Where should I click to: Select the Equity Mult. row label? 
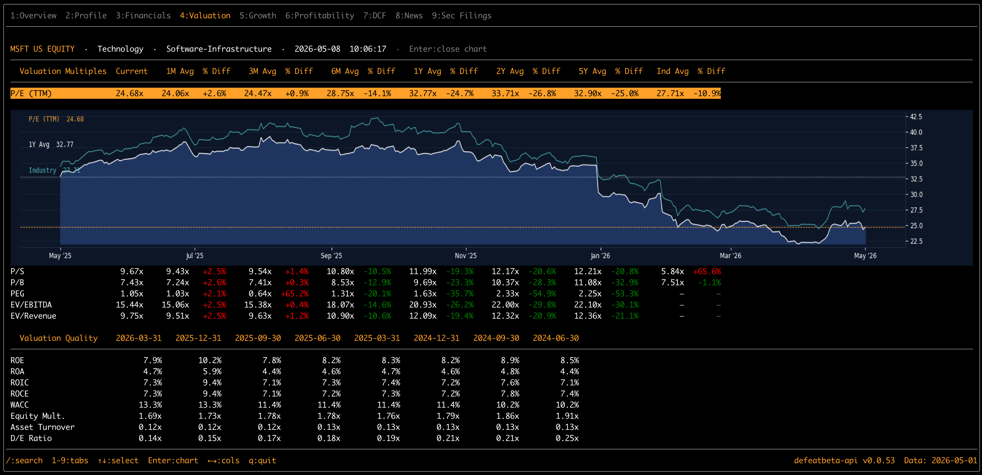point(38,416)
